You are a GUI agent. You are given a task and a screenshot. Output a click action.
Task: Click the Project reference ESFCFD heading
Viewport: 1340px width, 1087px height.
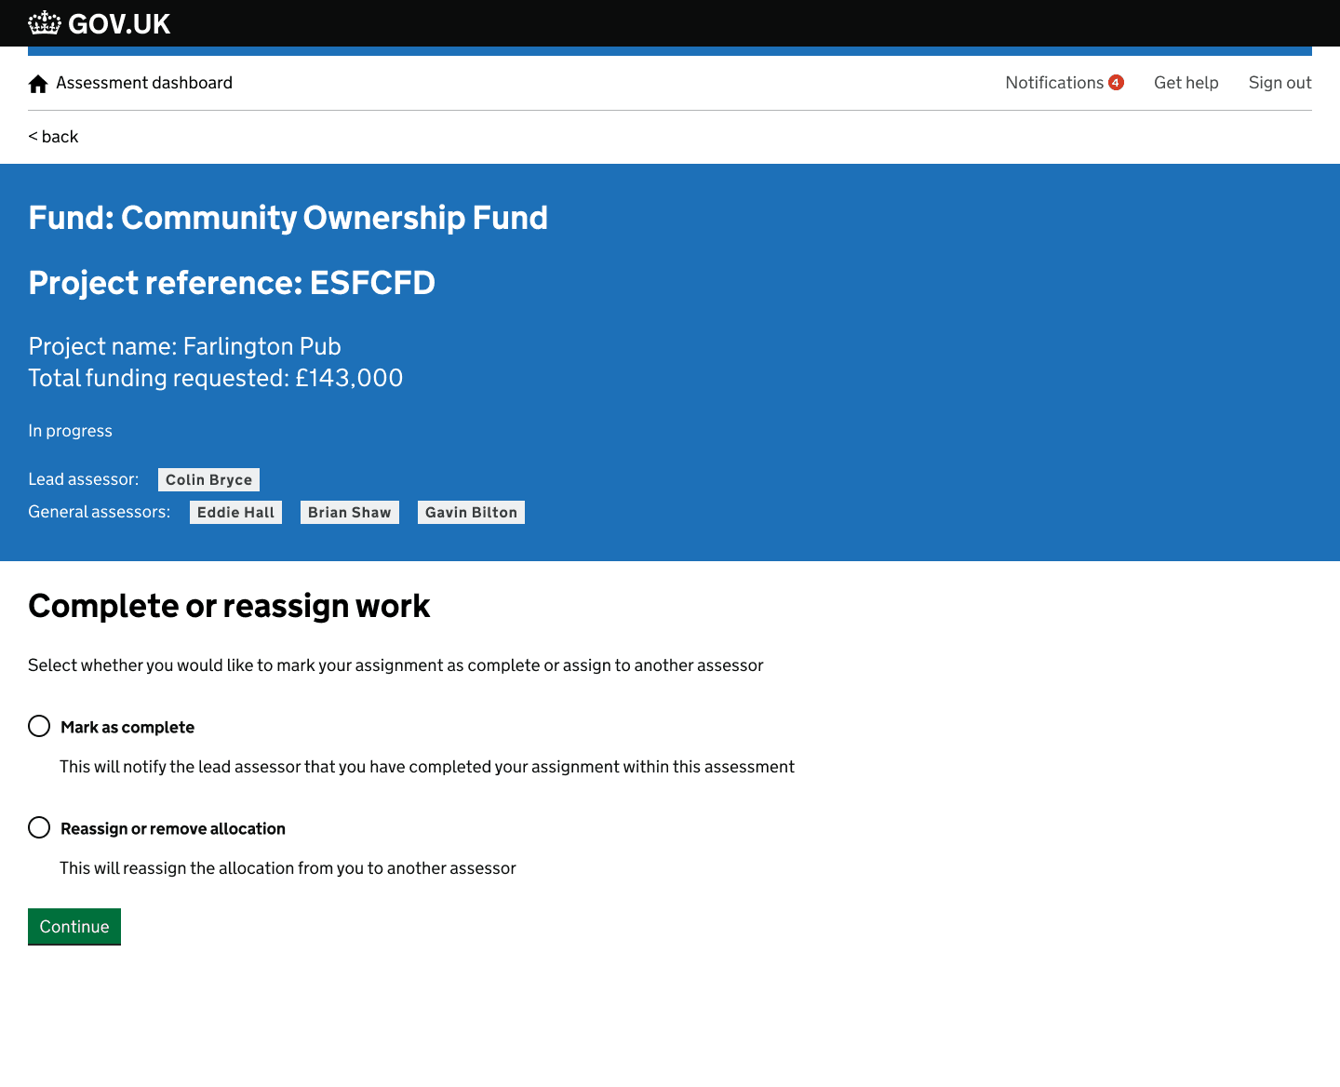point(232,283)
